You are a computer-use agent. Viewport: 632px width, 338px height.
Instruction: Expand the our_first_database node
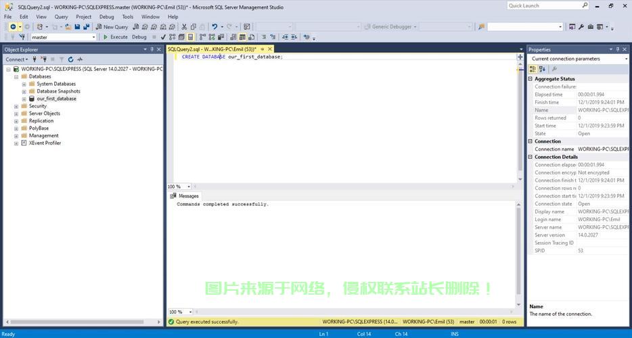pyautogui.click(x=24, y=99)
